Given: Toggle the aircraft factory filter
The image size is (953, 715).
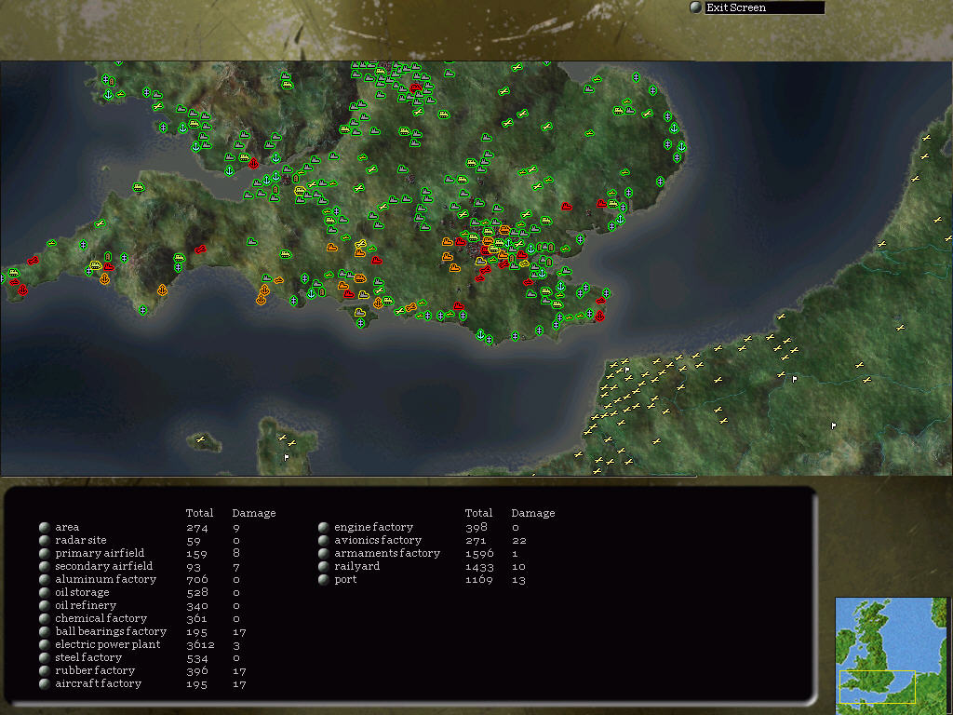Looking at the screenshot, I should click(x=45, y=684).
